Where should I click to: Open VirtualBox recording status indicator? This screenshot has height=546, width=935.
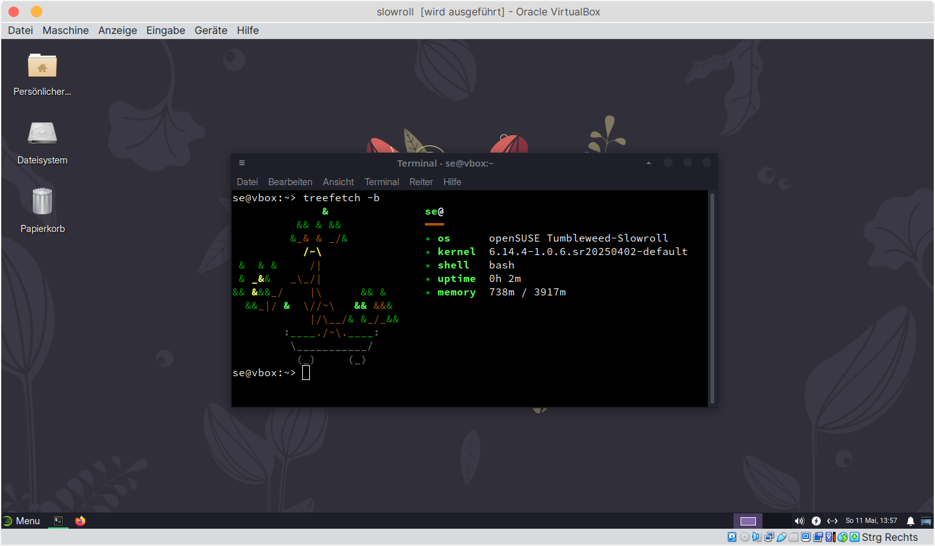tap(818, 537)
